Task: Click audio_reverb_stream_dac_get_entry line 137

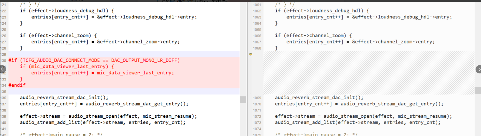Action: (x=104, y=104)
